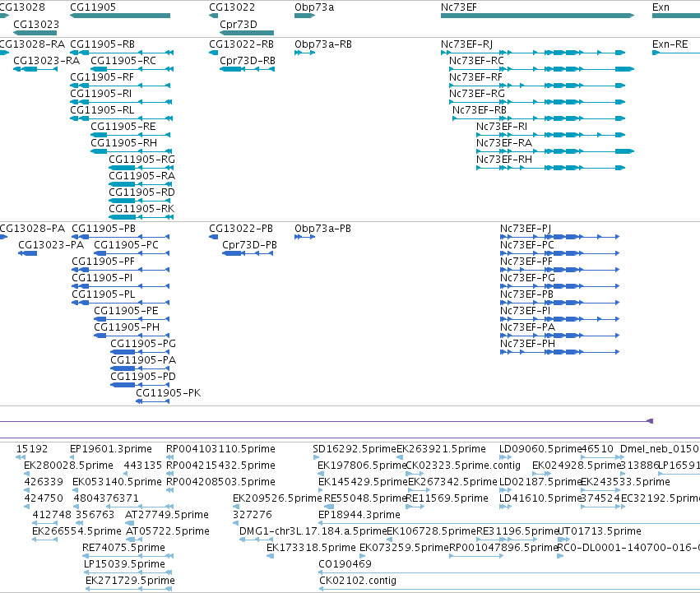700x593 pixels.
Task: Select transcript CG11905-RC
Action: click(132, 69)
